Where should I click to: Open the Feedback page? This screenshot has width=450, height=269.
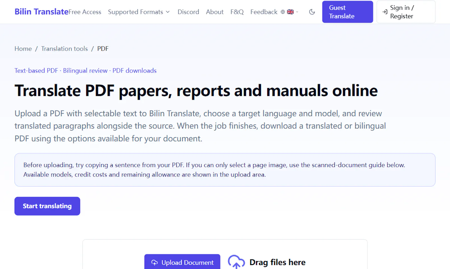tap(264, 12)
